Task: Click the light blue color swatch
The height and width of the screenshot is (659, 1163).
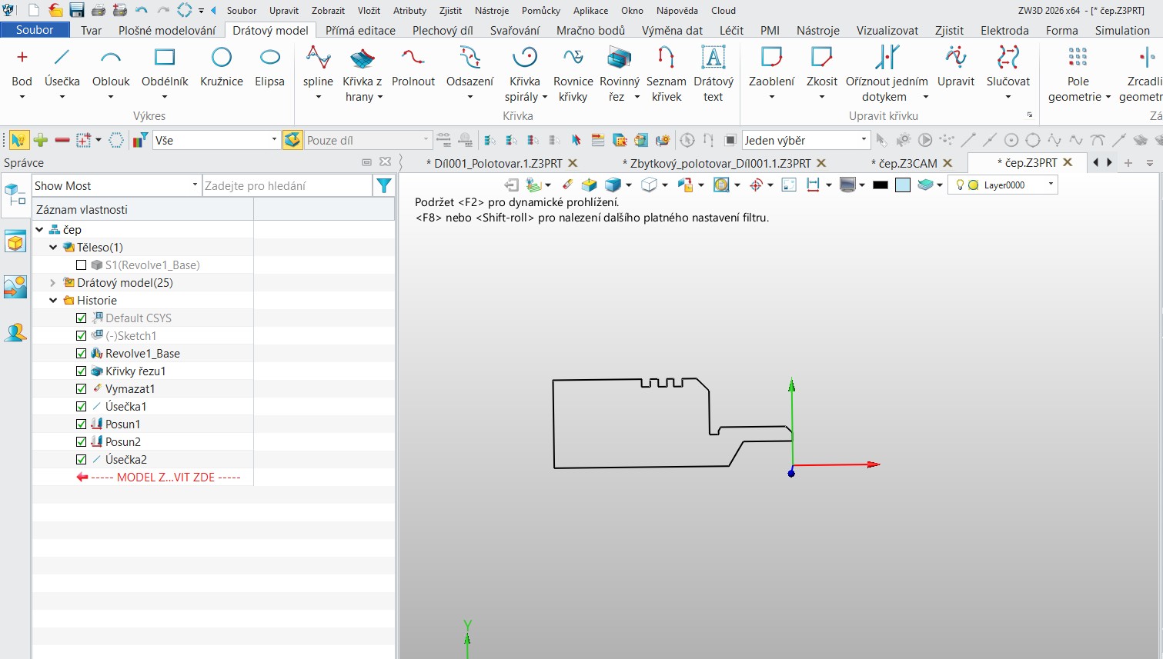Action: click(x=903, y=185)
